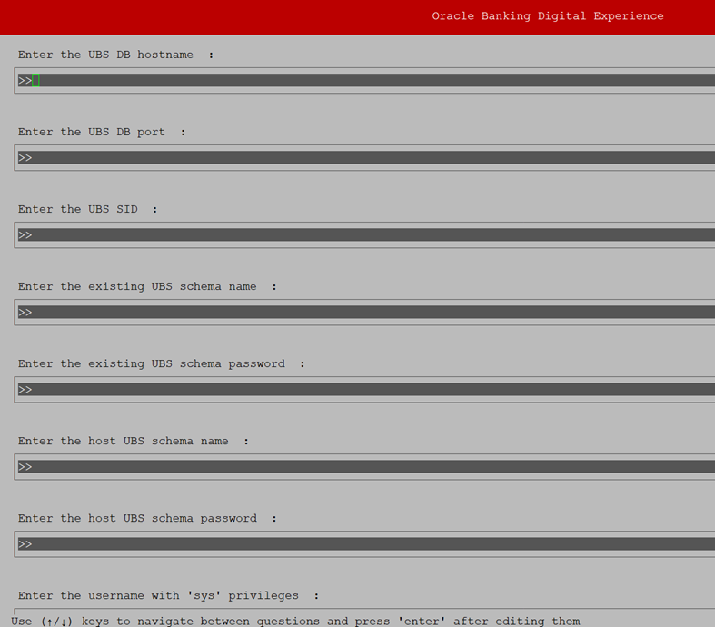Click the existing UBS schema password field
This screenshot has height=627, width=715.
coord(366,390)
